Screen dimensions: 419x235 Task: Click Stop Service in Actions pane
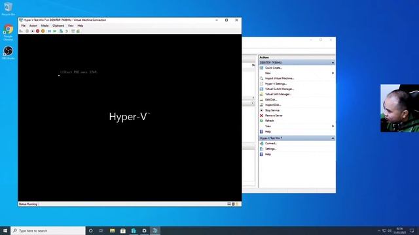[272, 110]
